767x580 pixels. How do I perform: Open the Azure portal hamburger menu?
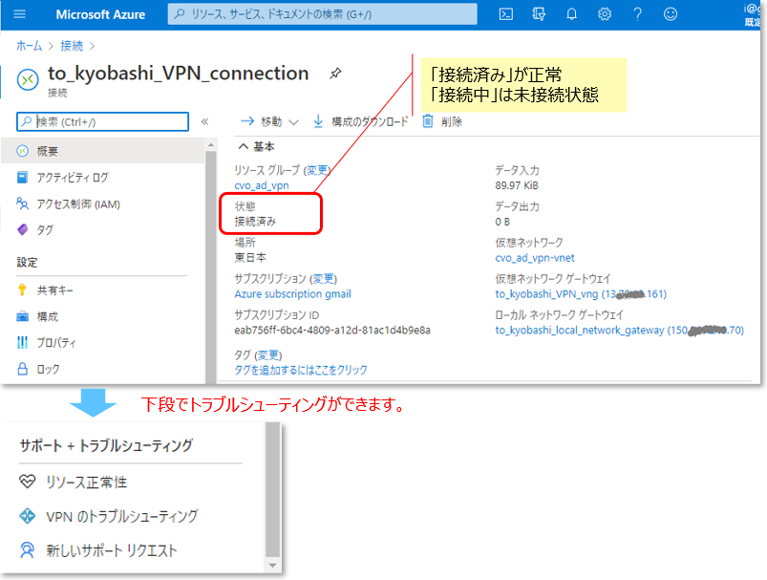coord(19,14)
